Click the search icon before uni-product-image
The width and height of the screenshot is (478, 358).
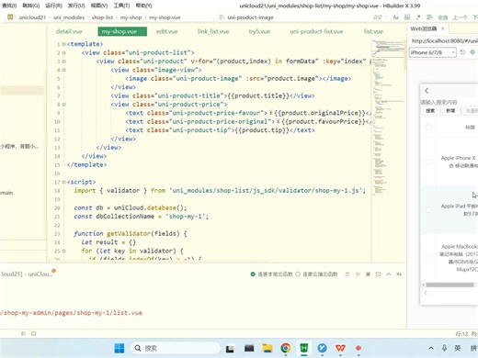222,17
